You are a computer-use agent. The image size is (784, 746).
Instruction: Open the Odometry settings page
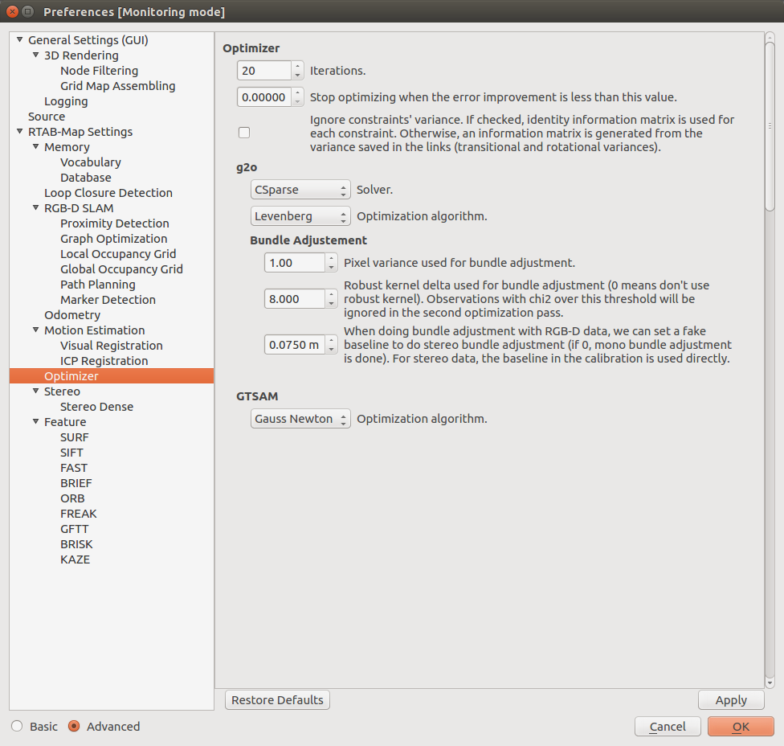[72, 315]
